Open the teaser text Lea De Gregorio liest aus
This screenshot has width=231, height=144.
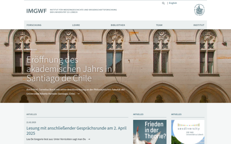tap(56, 139)
